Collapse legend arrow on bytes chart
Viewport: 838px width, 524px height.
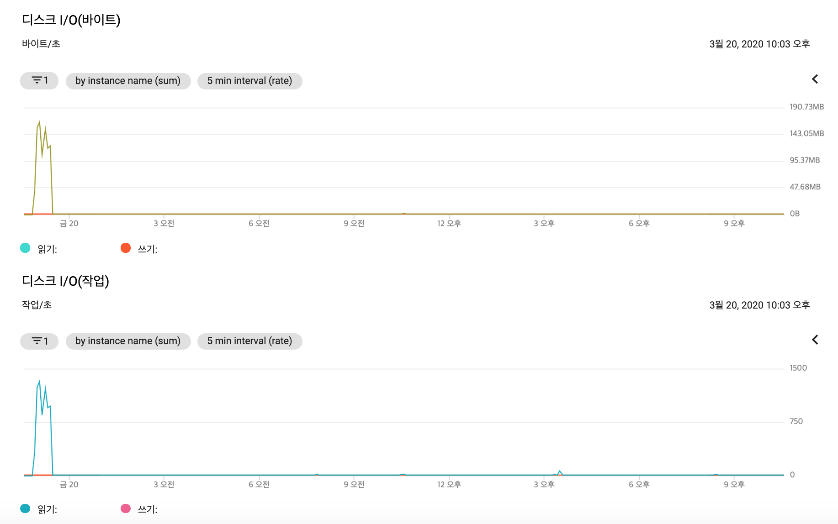click(815, 79)
